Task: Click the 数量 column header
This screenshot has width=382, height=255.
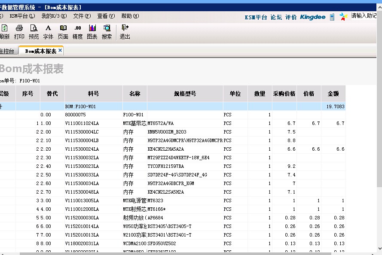Action: point(260,94)
